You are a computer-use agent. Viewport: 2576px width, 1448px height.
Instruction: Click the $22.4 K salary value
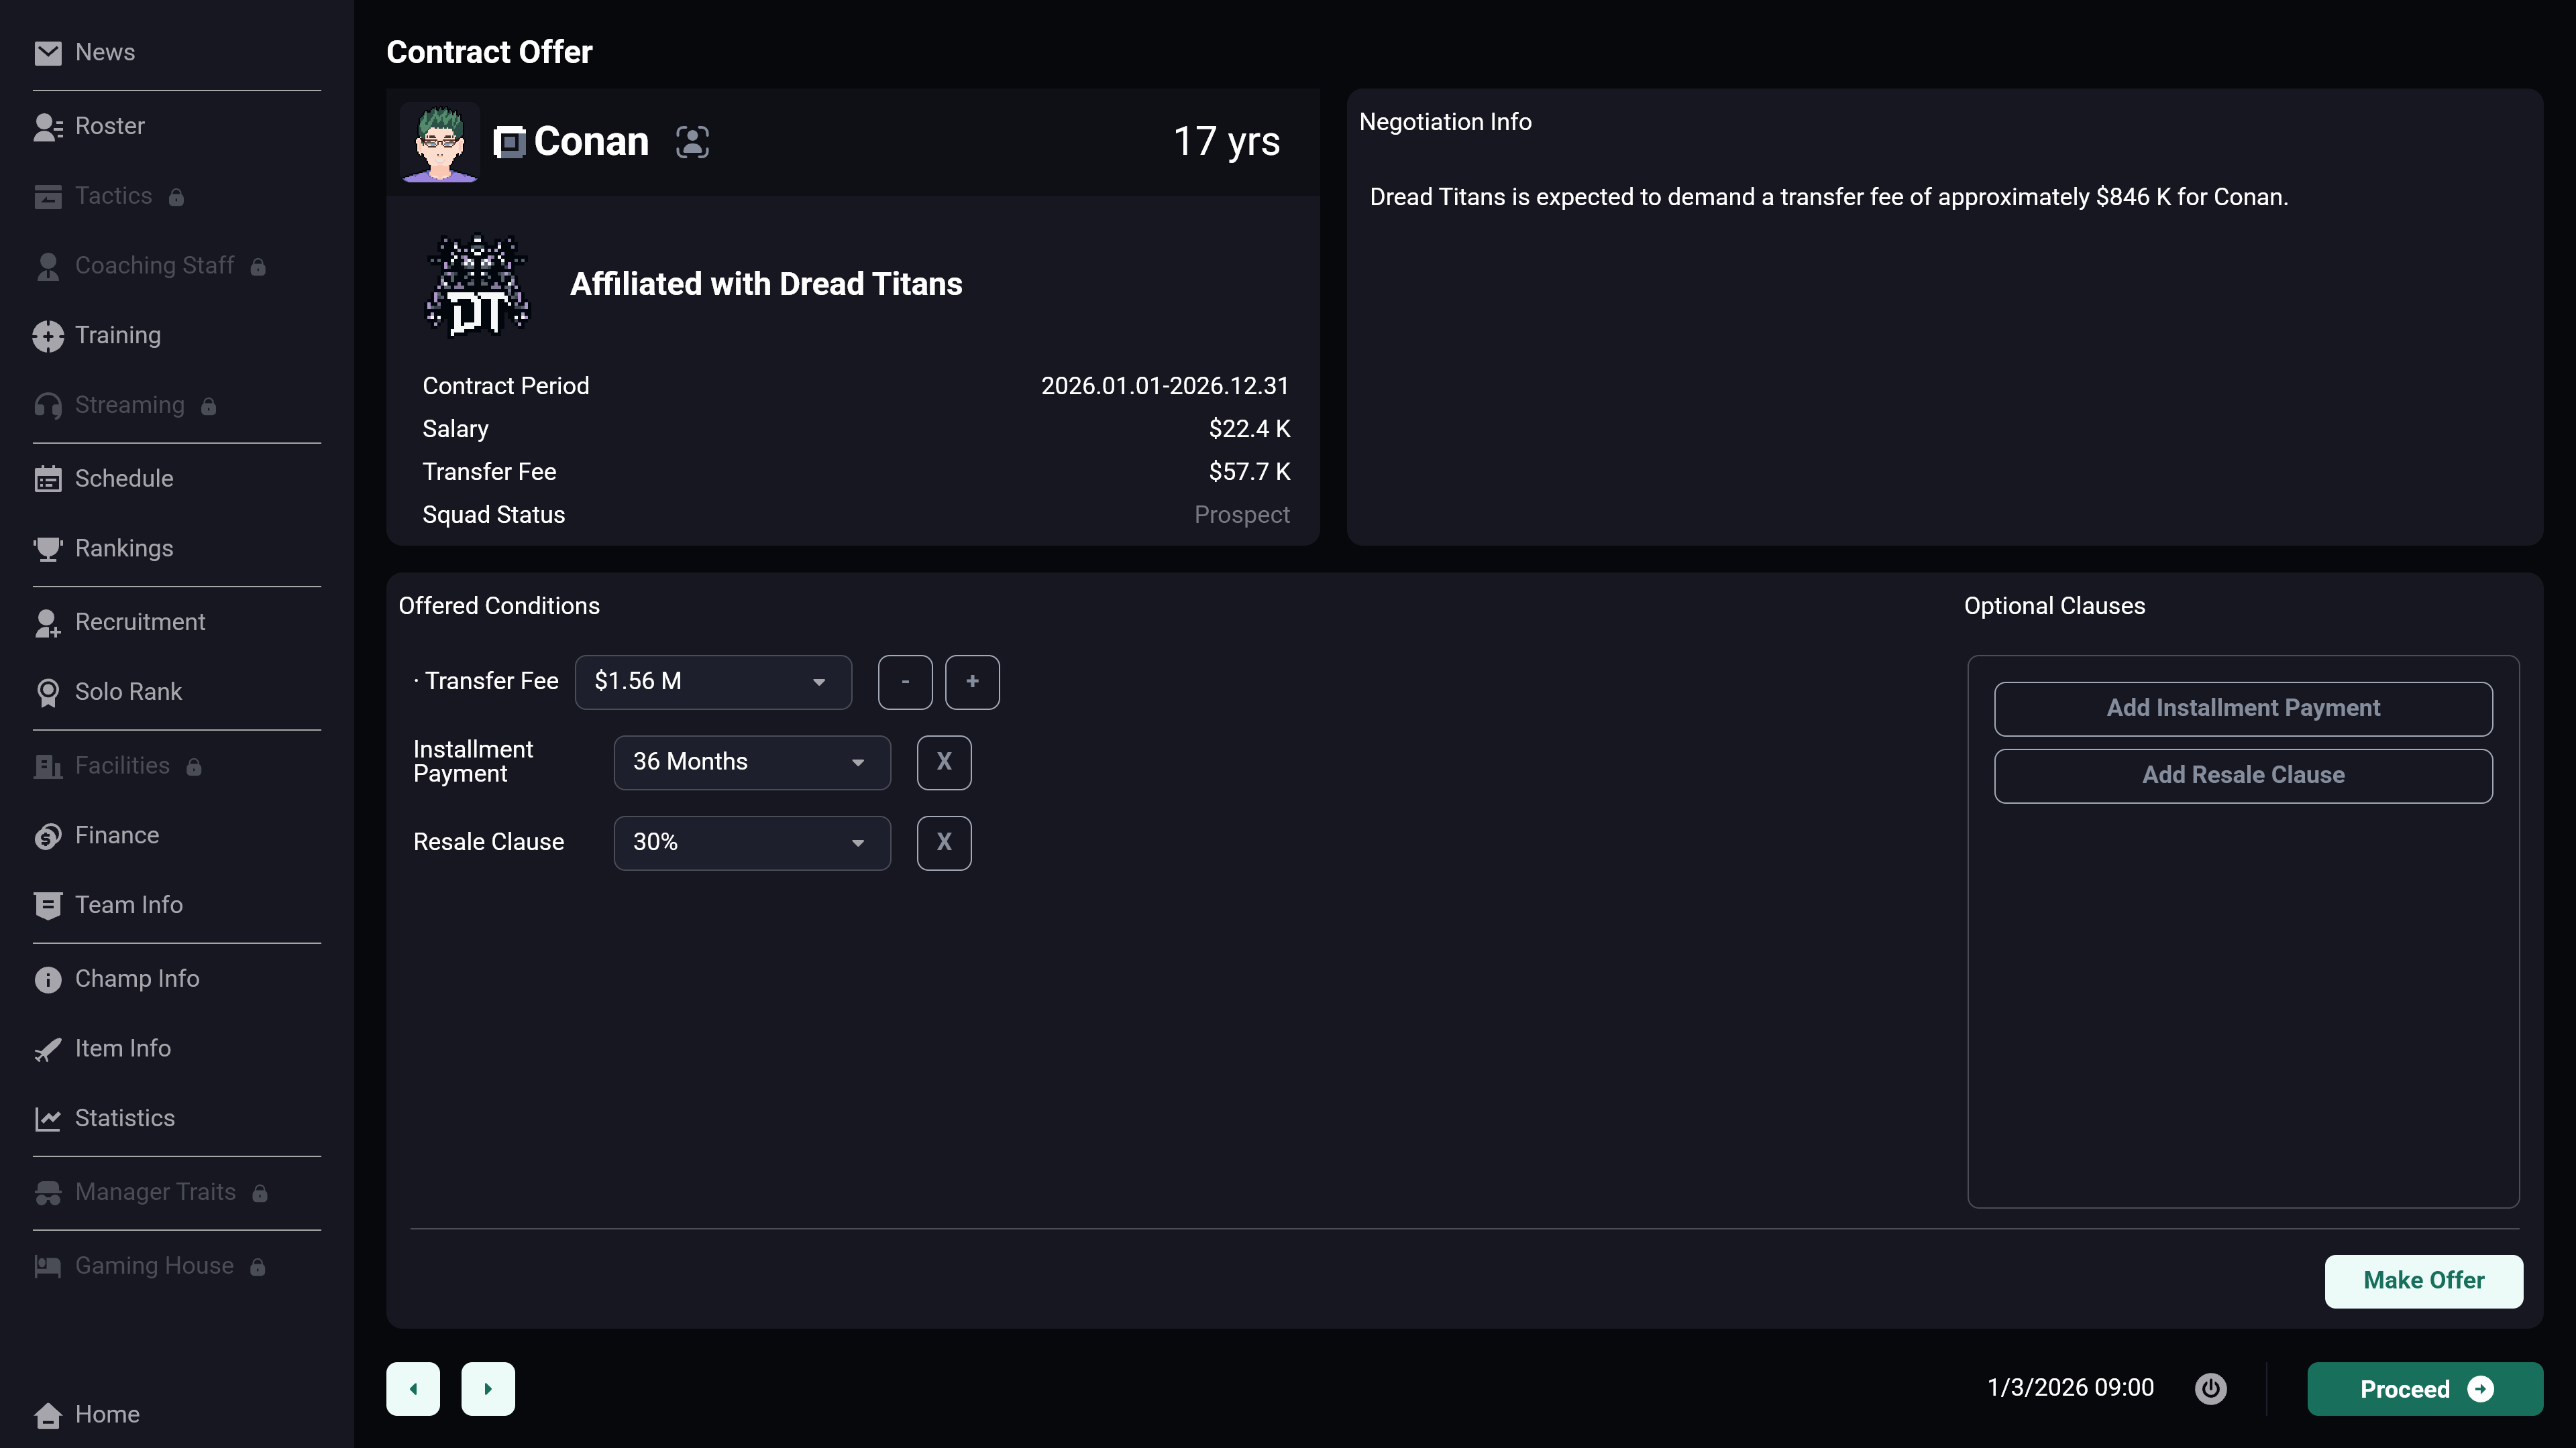coord(1249,430)
